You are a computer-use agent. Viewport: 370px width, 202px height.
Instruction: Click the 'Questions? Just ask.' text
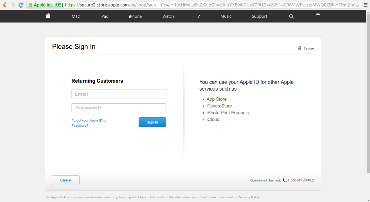coord(266,180)
